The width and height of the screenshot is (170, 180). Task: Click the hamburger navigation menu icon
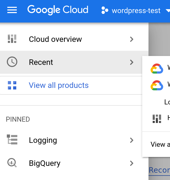click(x=12, y=10)
